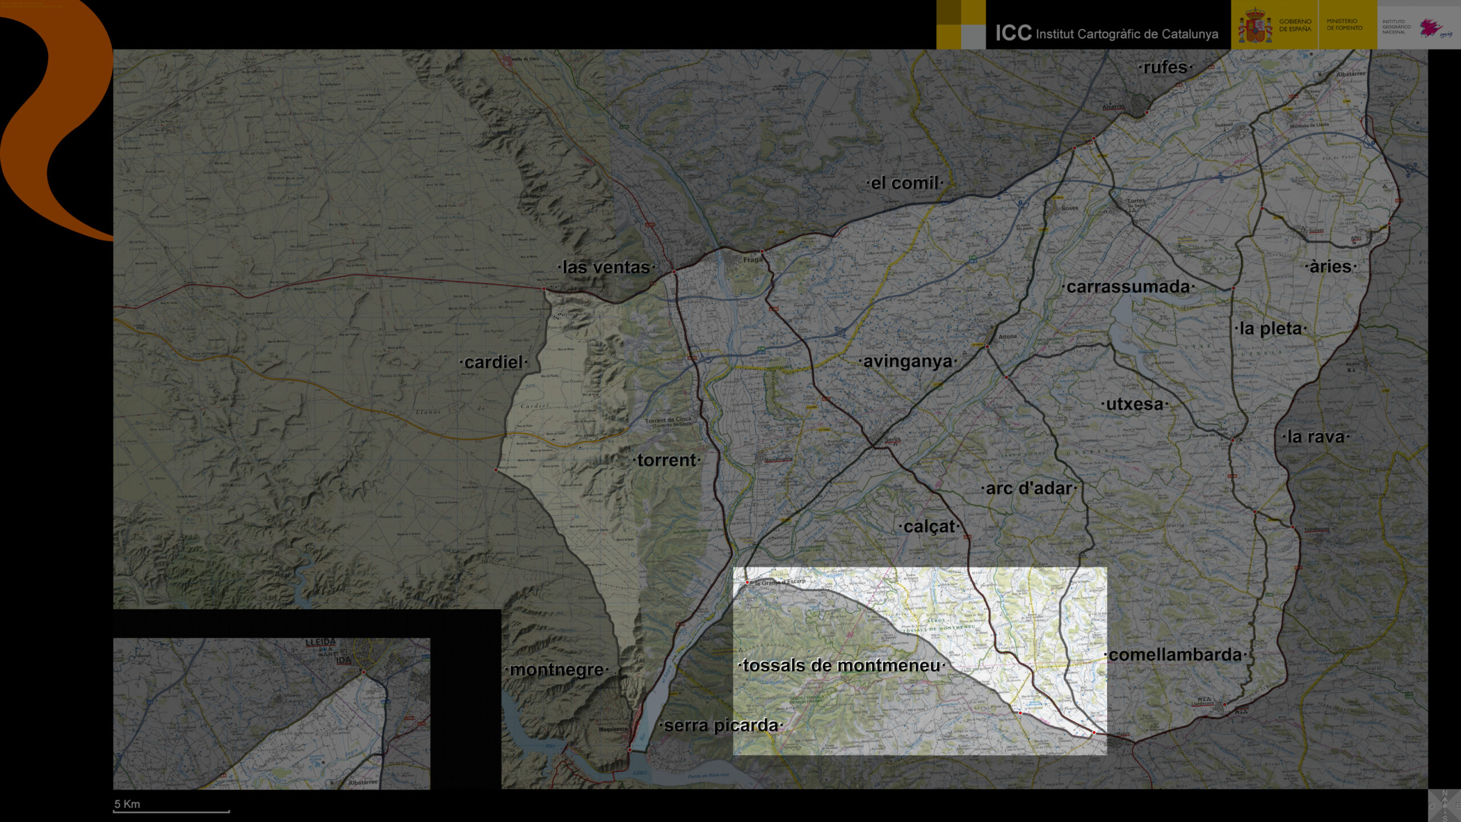The width and height of the screenshot is (1461, 822).
Task: Choose the 'serra picarda' label
Action: point(721,726)
